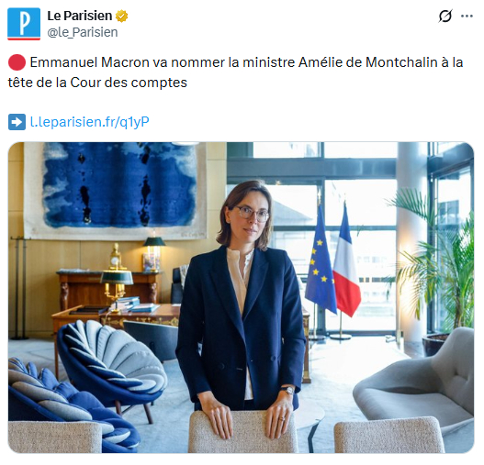Open the three-dot more options menu
This screenshot has width=484, height=465.
(x=467, y=16)
